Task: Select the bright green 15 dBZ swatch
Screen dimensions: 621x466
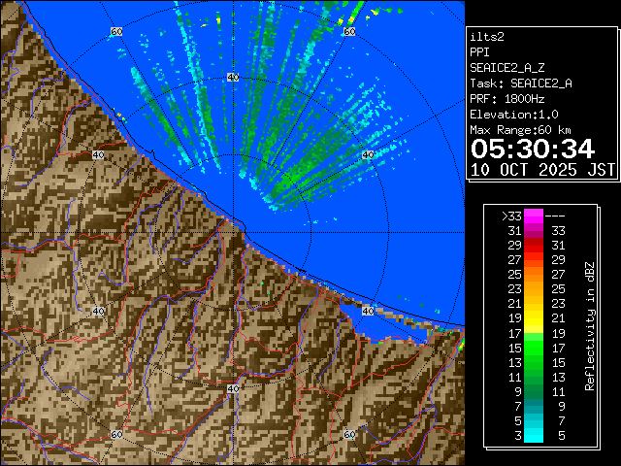Action: pos(534,347)
